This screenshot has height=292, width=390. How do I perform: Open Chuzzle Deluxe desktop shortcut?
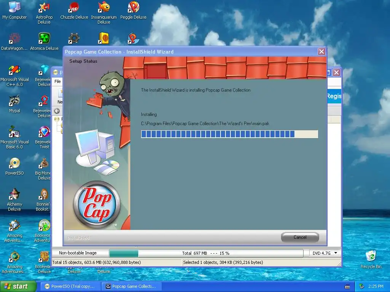74,10
